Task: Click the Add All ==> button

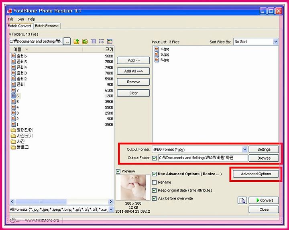Action: pyautogui.click(x=133, y=71)
